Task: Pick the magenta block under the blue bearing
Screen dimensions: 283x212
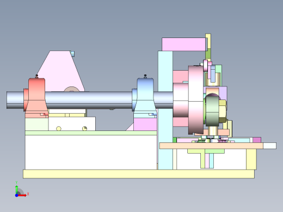Action: pos(145,124)
